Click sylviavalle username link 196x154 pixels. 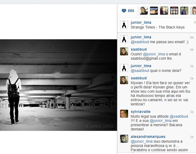pyautogui.click(x=141, y=112)
